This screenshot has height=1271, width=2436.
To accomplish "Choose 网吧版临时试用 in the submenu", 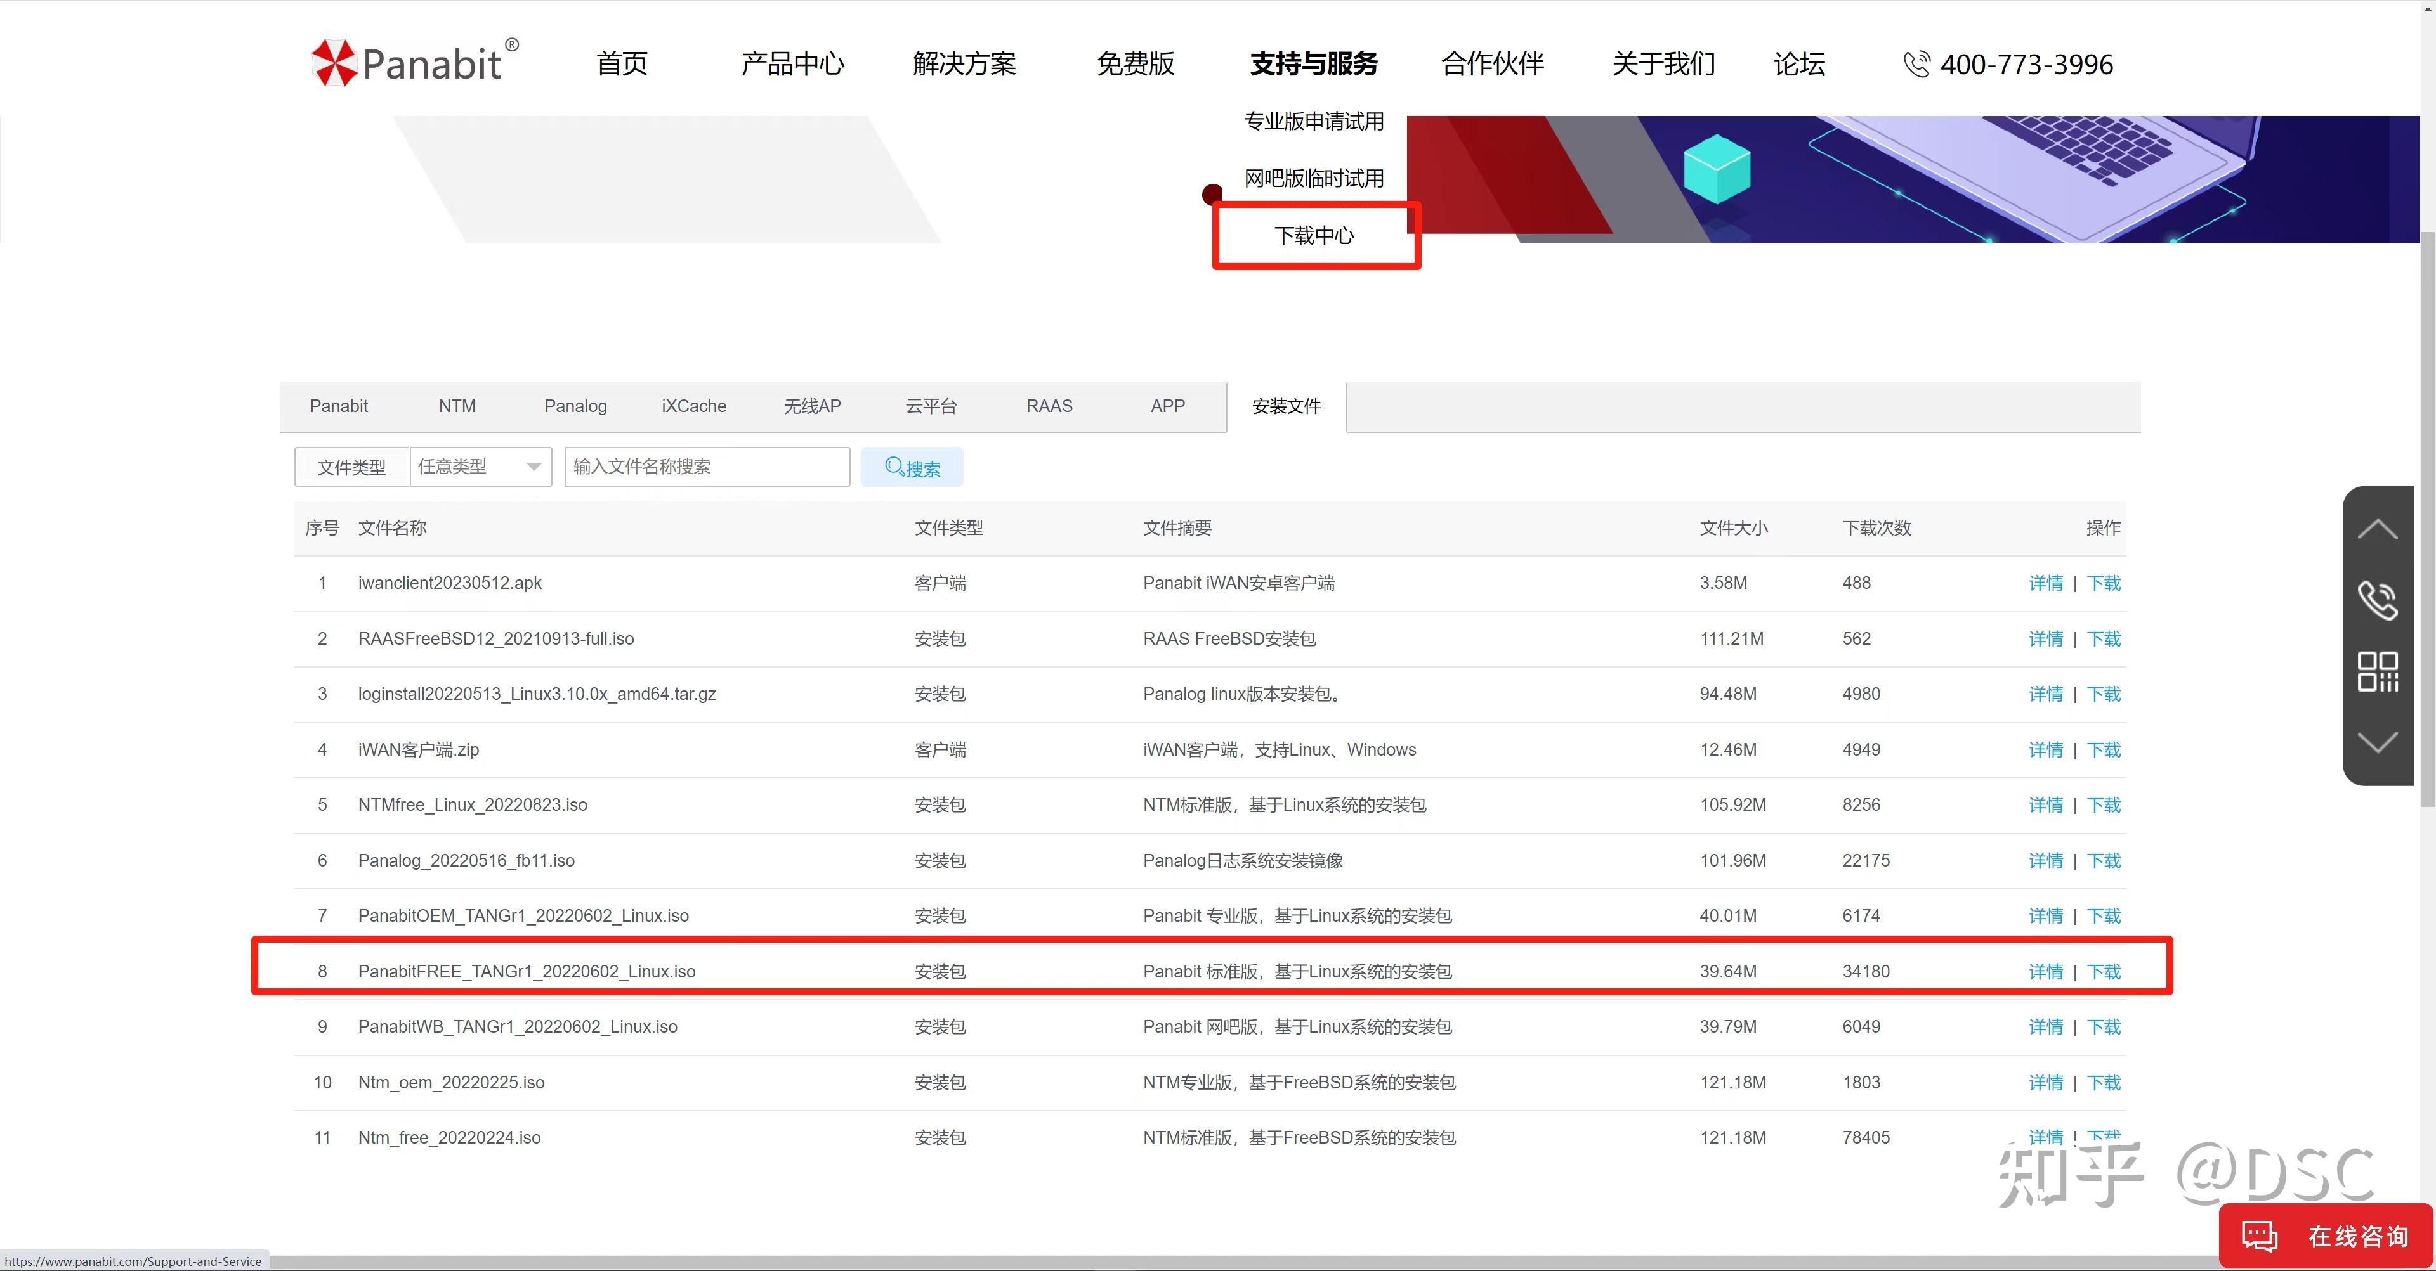I will pos(1314,179).
